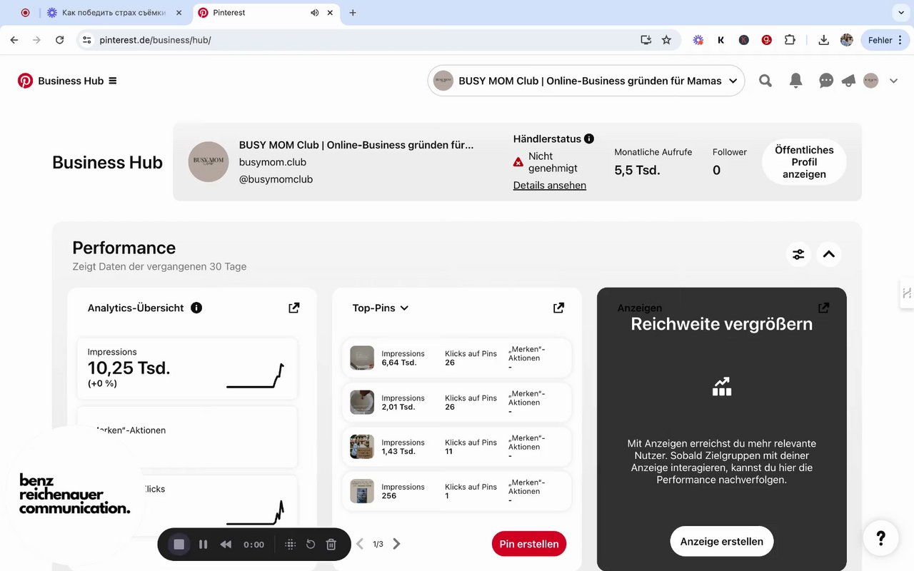The width and height of the screenshot is (914, 571).
Task: Click the Details ansehen link
Action: point(550,185)
